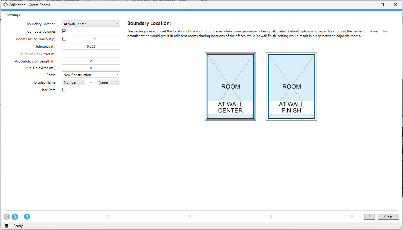
Task: Click the Tolerance input field
Action: 91,46
